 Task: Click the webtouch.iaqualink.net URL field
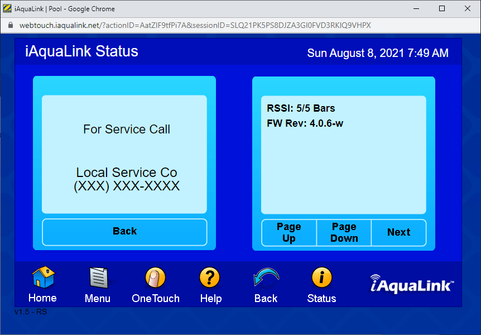[195, 25]
